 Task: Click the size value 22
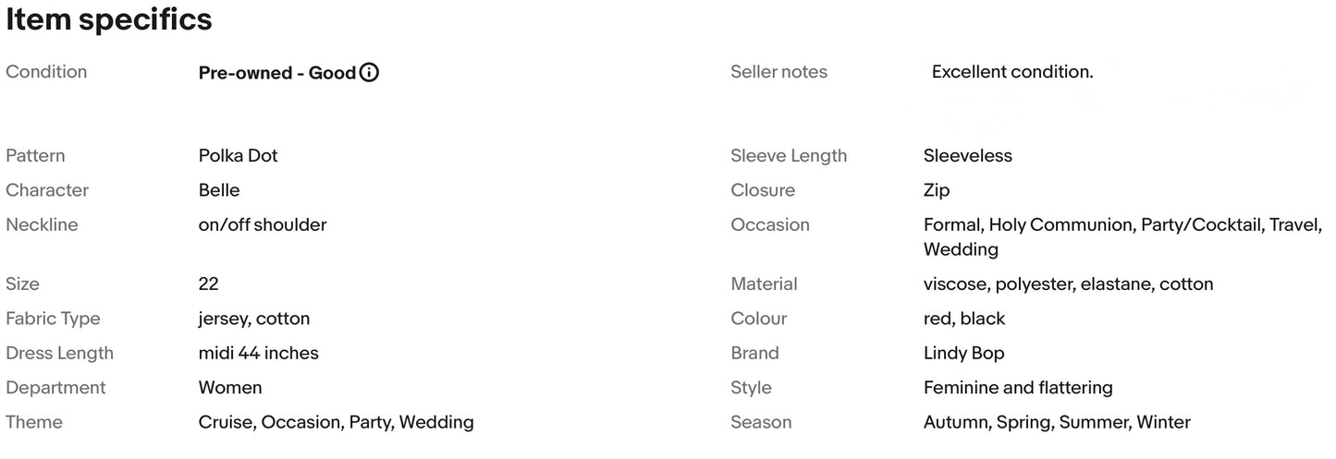209,284
